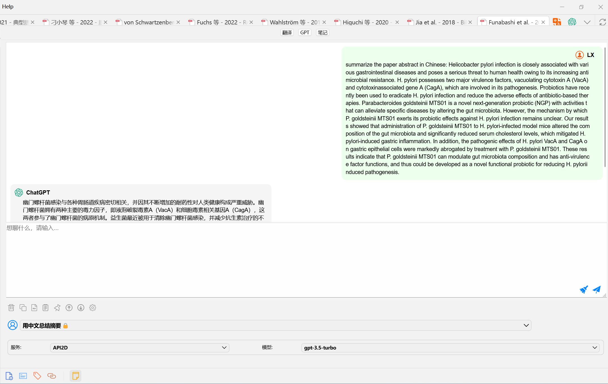Click the circled up-arrow upload icon

pyautogui.click(x=69, y=308)
